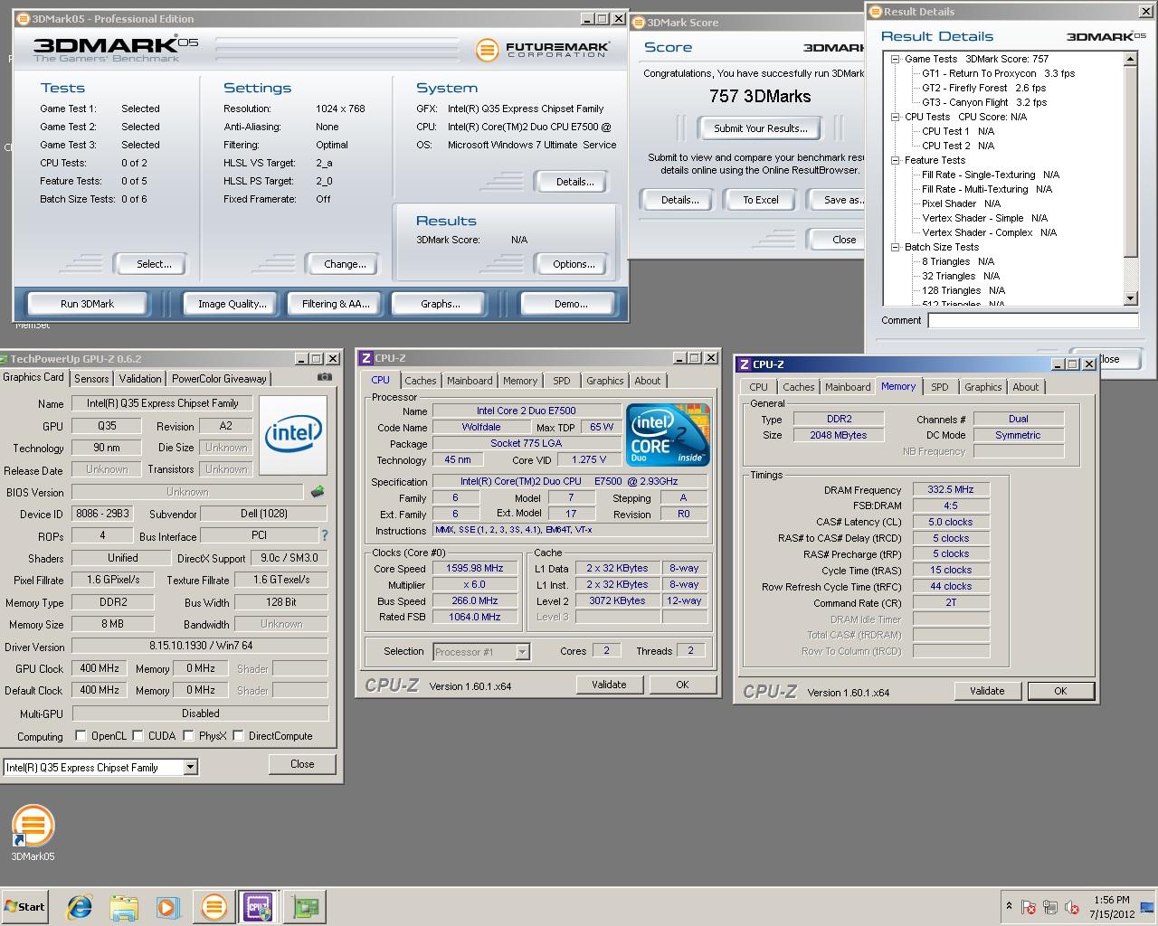Click the volume speaker tray icon
This screenshot has height=926, width=1158.
click(x=1072, y=907)
